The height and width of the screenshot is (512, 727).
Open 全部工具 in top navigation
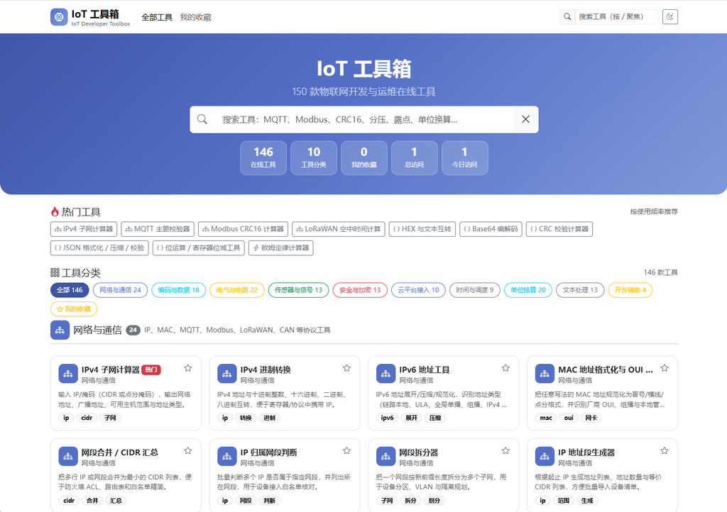(157, 17)
